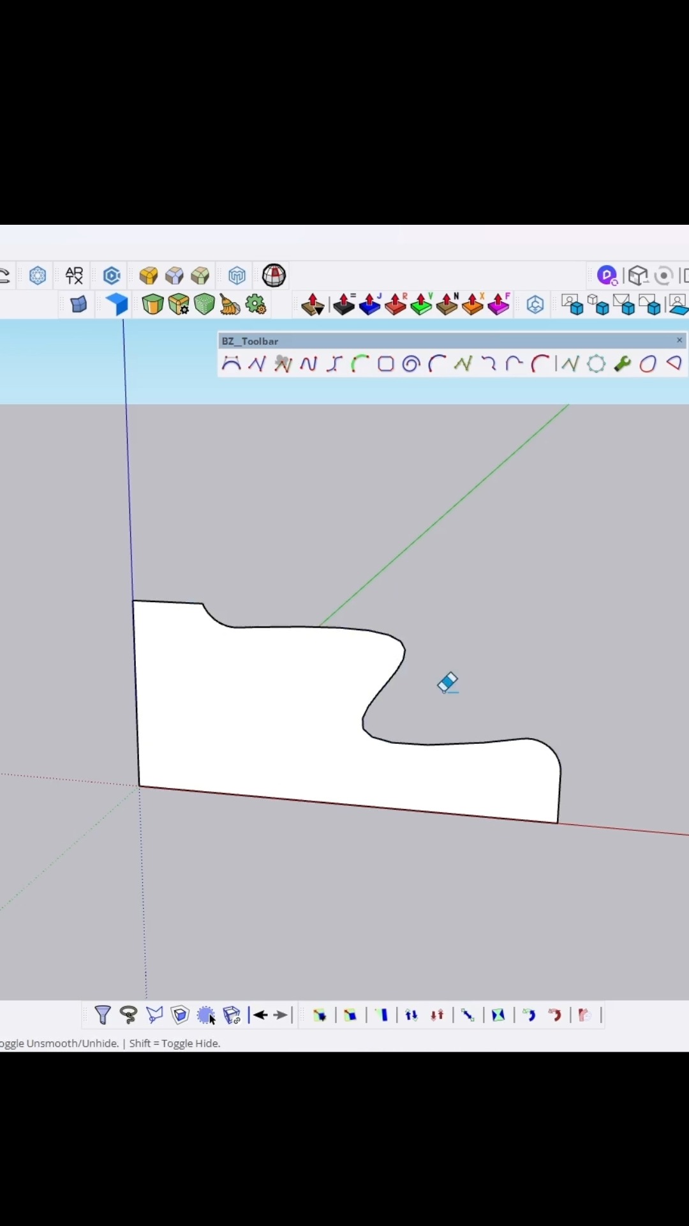689x1226 pixels.
Task: Click the black push pull icon with equals sign
Action: point(344,305)
